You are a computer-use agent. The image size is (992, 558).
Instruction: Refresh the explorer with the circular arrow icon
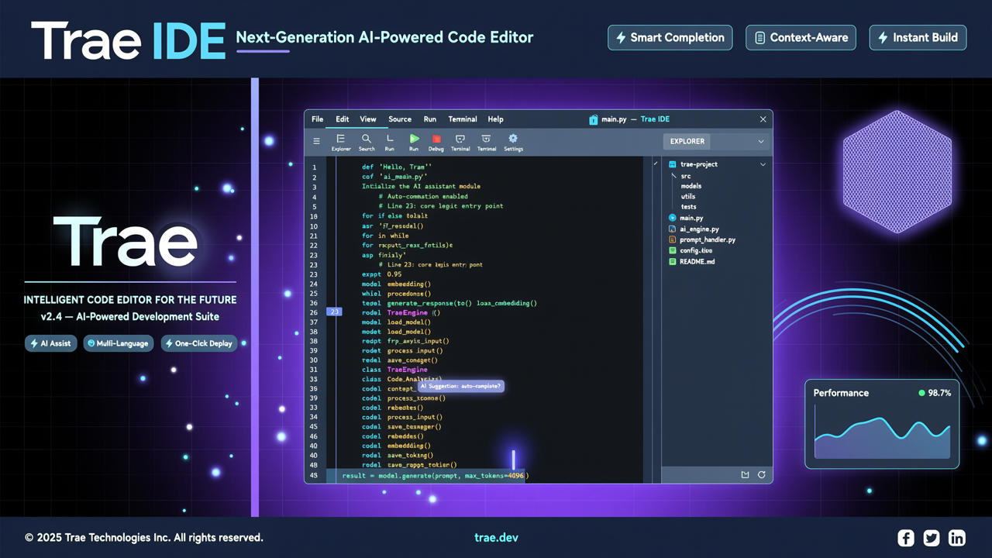pos(762,474)
